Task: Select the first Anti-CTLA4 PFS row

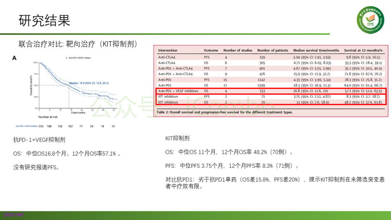Action: tap(270, 57)
